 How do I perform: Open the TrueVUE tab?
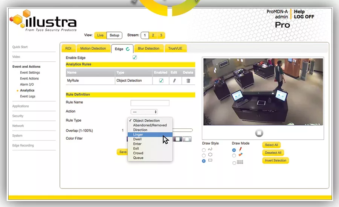(x=175, y=49)
